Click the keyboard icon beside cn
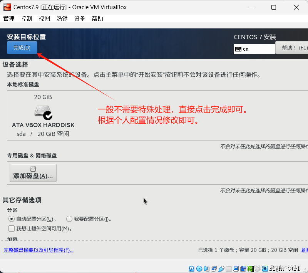The height and width of the screenshot is (273, 308). pos(238,49)
